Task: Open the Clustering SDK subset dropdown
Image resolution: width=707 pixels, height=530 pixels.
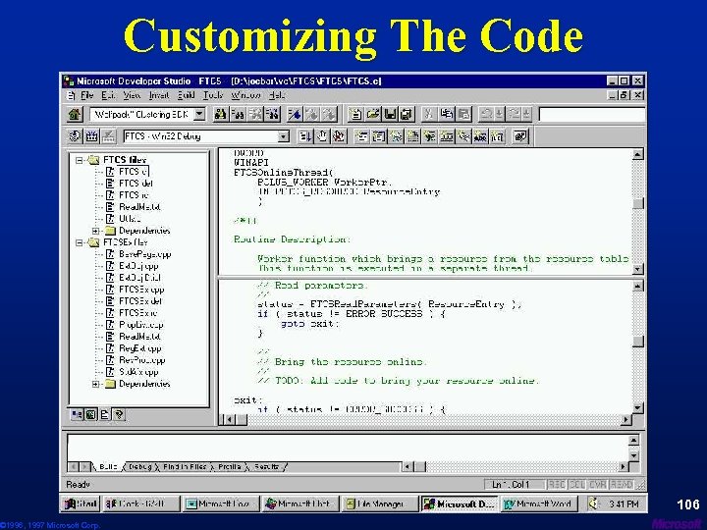Action: pos(199,115)
